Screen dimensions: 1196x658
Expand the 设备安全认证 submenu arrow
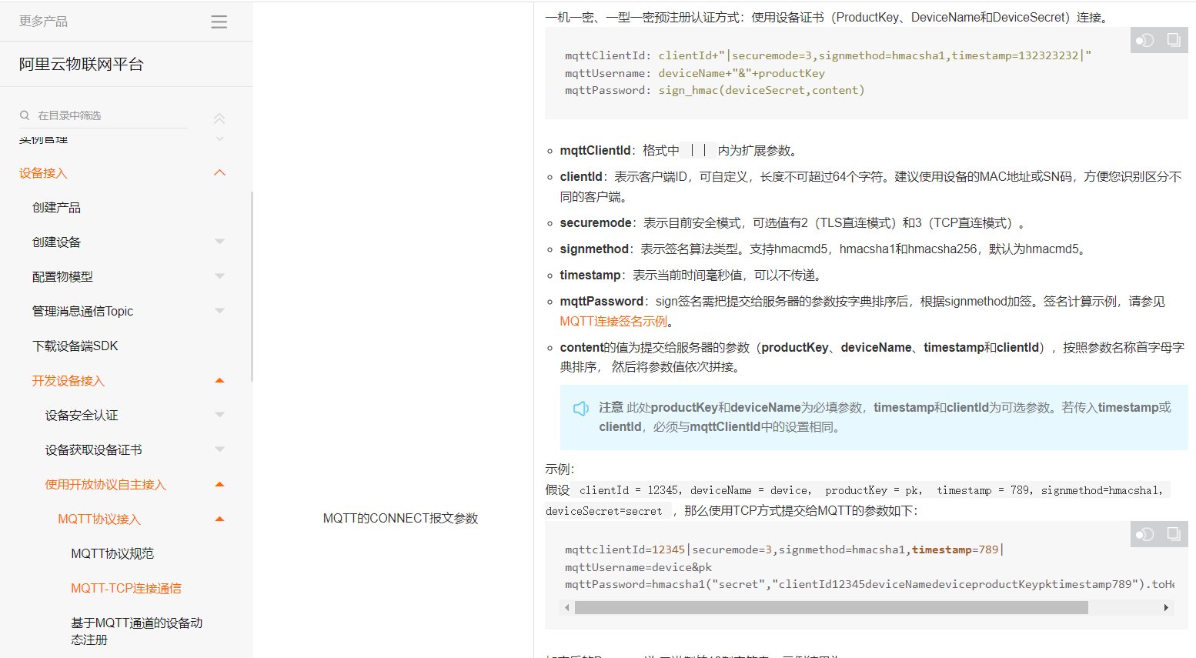tap(219, 415)
